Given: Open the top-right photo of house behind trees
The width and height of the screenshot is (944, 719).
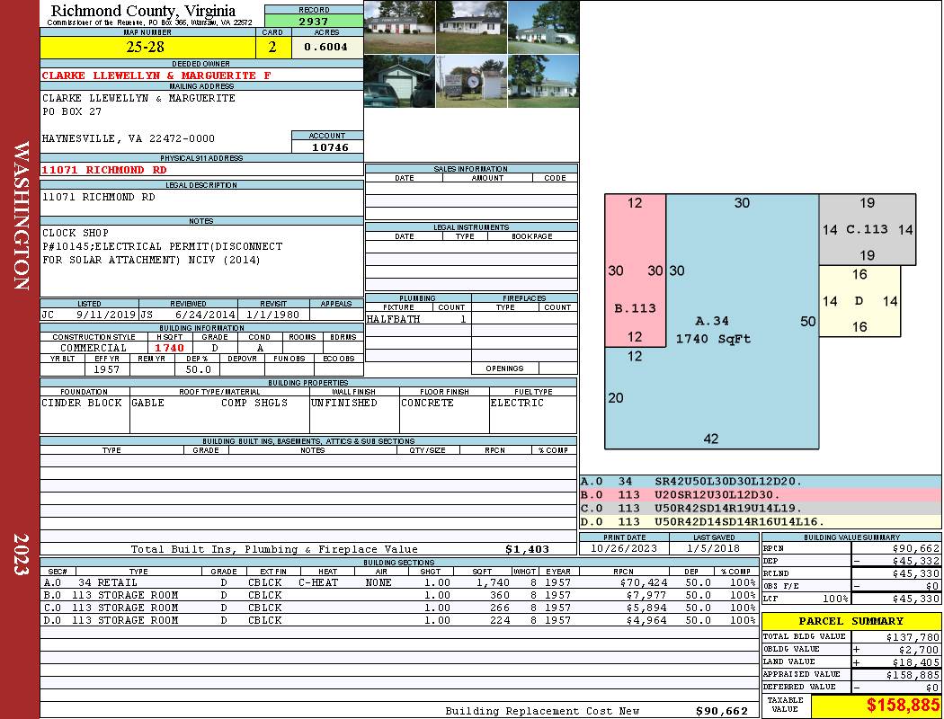Looking at the screenshot, I should coord(543,27).
